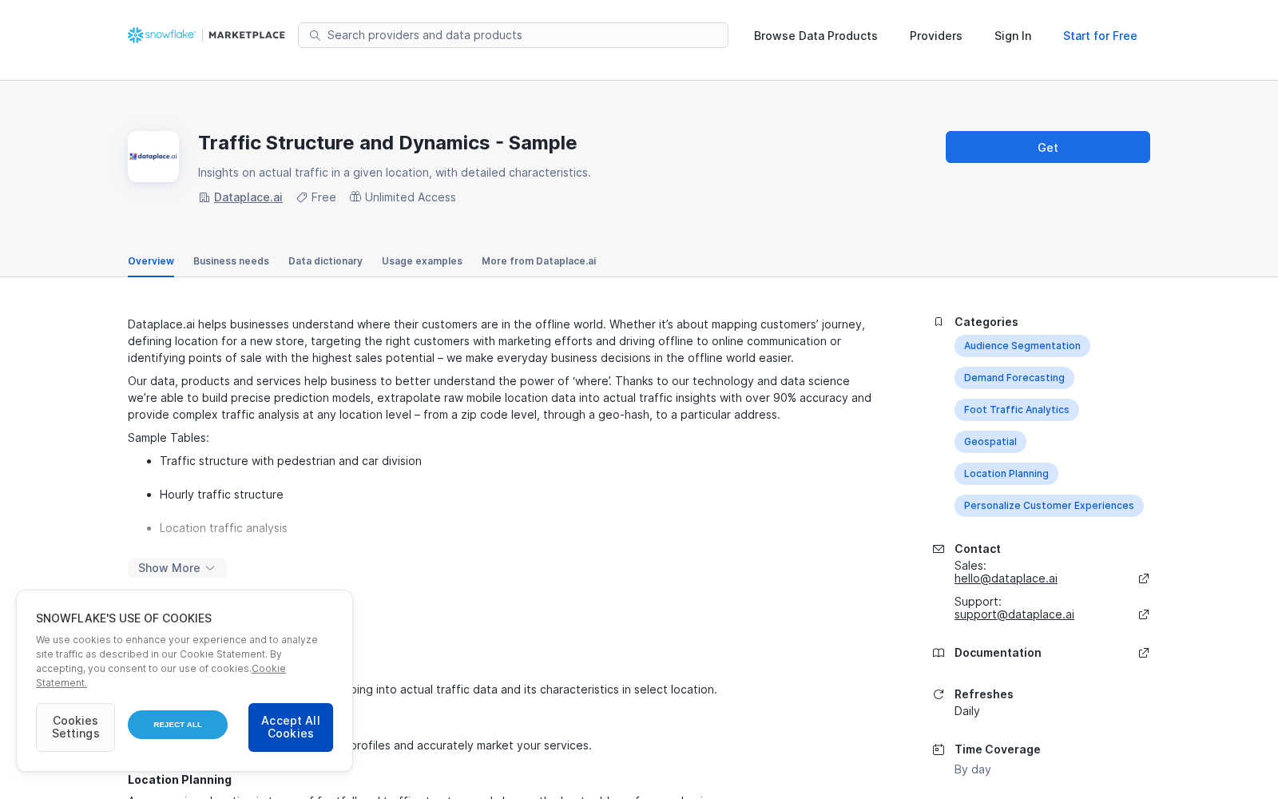
Task: Open Browse Data Products menu
Action: click(x=816, y=36)
